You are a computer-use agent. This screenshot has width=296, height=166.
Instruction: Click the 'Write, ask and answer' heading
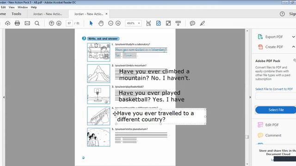[x=103, y=39]
